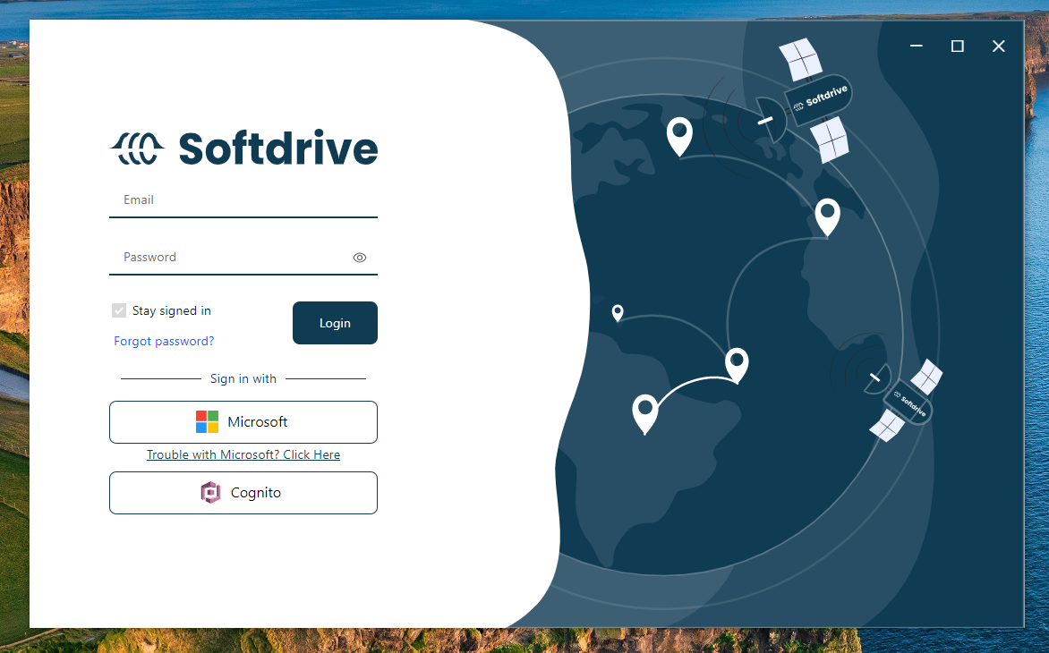1049x653 pixels.
Task: Open the Forgot password link
Action: 164,341
